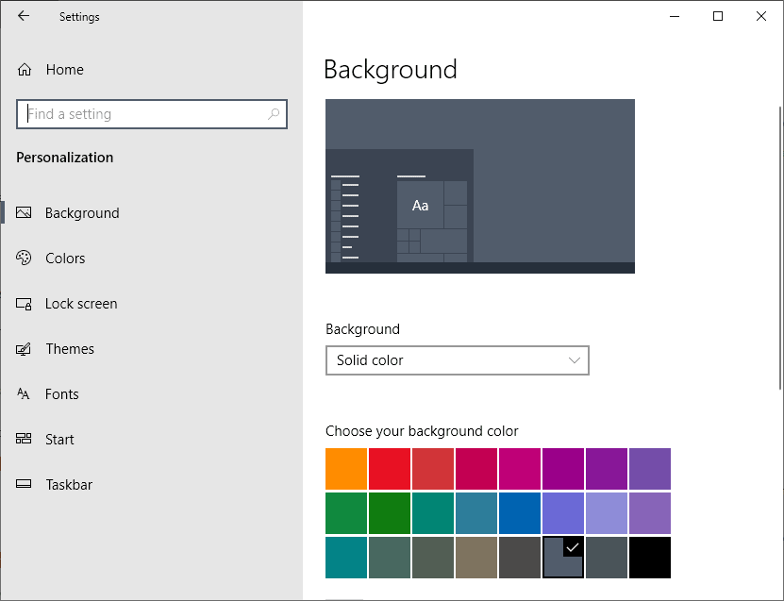Viewport: 784px width, 601px height.
Task: Choose the teal color in the bottom row
Action: coord(345,558)
